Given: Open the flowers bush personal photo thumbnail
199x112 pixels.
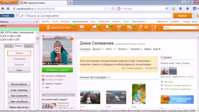Looking at the screenshot, I should click(x=90, y=97).
